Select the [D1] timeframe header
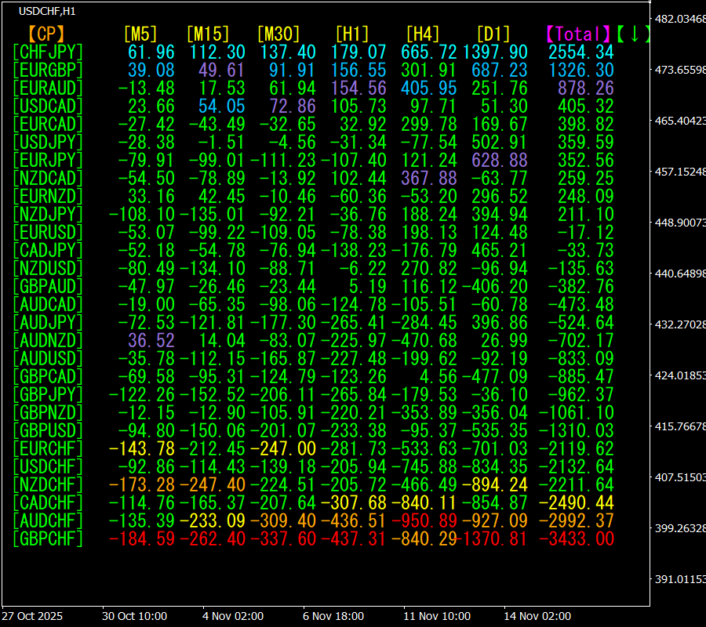The height and width of the screenshot is (627, 706). point(493,34)
